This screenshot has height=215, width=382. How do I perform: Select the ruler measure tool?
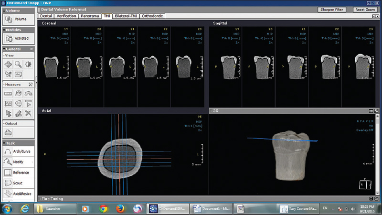pos(9,93)
